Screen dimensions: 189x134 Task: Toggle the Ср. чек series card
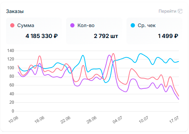pyautogui.click(x=154, y=31)
